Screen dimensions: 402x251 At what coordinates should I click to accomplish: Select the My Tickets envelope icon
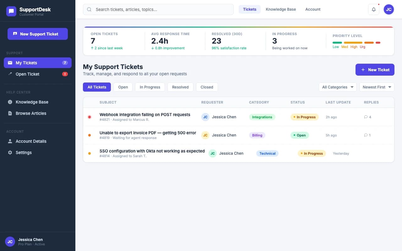coord(10,62)
